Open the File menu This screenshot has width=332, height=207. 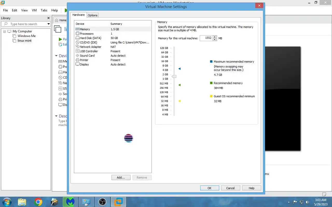(x=5, y=10)
